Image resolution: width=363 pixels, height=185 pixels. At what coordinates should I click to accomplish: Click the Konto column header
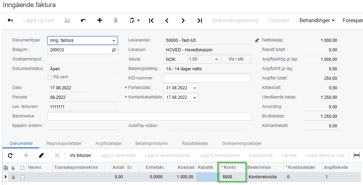tap(232, 167)
